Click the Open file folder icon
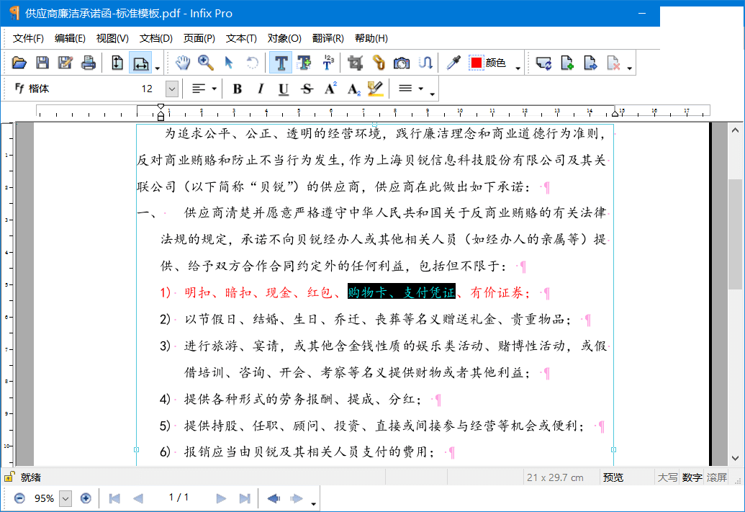The height and width of the screenshot is (512, 745). click(19, 63)
